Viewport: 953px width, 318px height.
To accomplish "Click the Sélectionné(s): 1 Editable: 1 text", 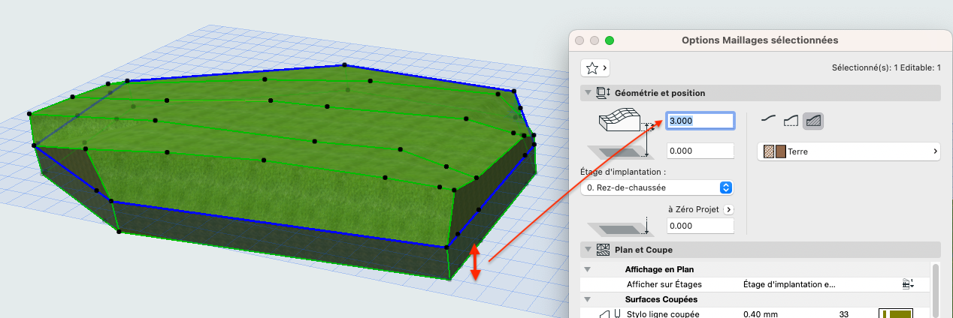I will 886,67.
